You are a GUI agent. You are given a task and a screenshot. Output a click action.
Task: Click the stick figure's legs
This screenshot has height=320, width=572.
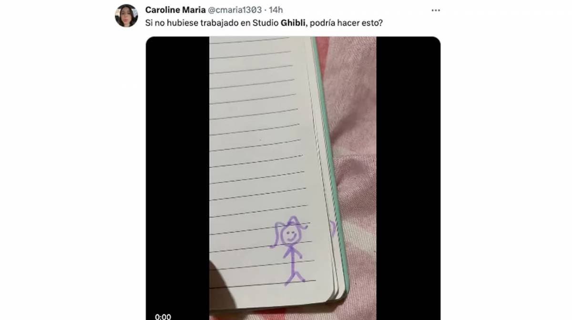(295, 274)
